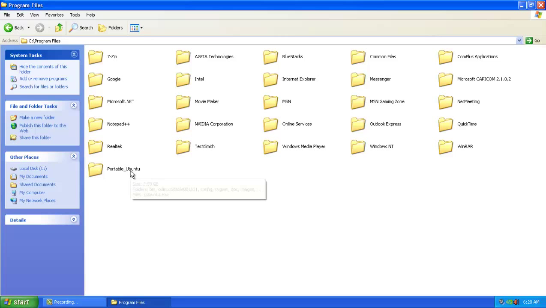Toggle the Folders sidebar view
Image resolution: width=546 pixels, height=308 pixels.
pos(111,27)
